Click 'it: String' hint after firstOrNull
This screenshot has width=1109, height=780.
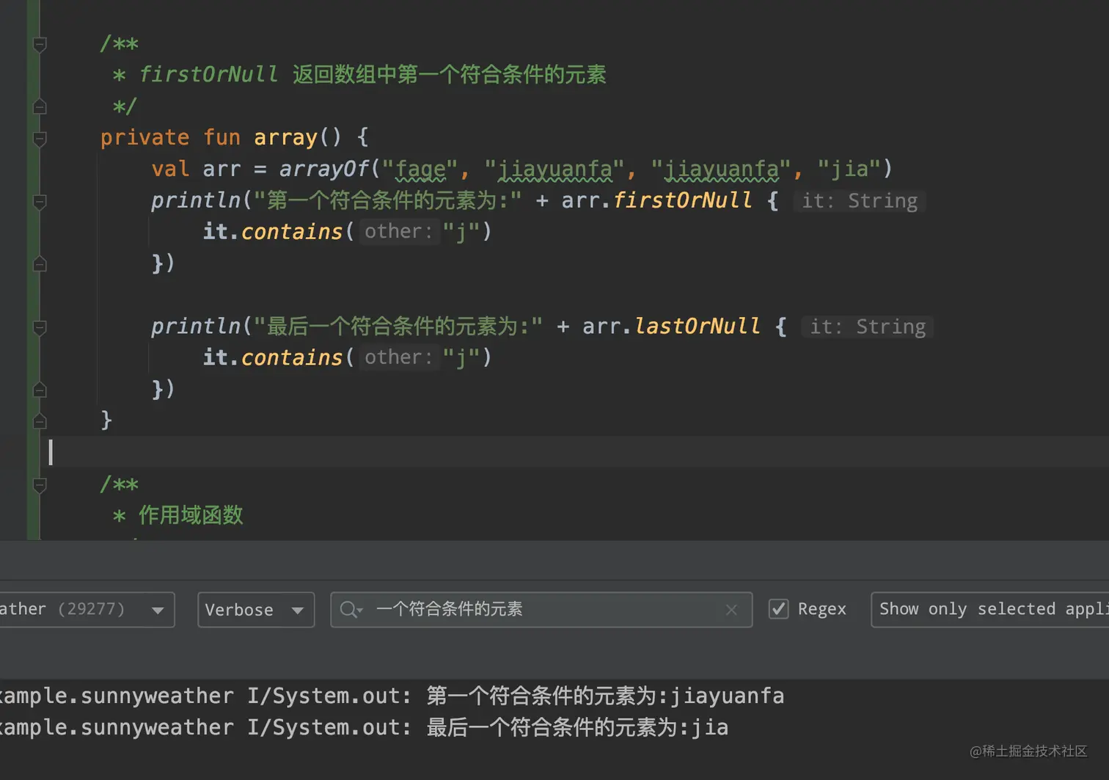[x=860, y=201]
